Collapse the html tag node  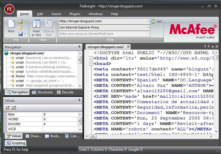pos(91,58)
